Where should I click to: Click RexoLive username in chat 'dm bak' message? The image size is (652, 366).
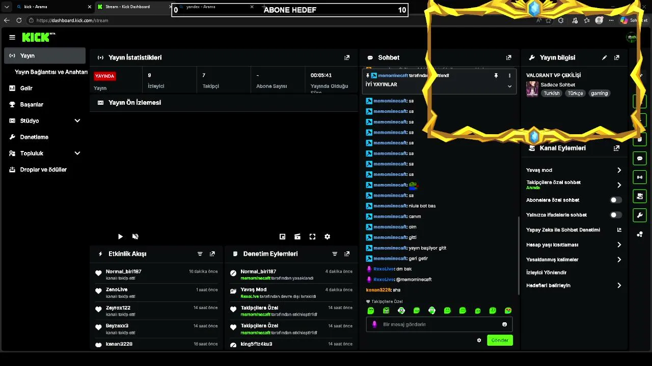384,269
